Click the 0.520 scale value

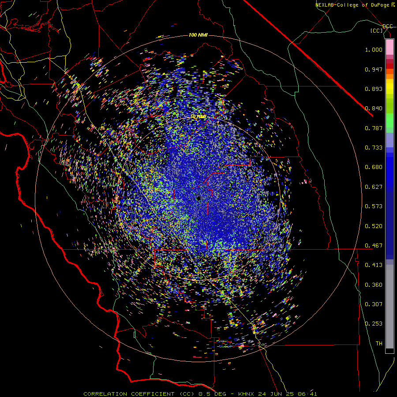point(374,226)
